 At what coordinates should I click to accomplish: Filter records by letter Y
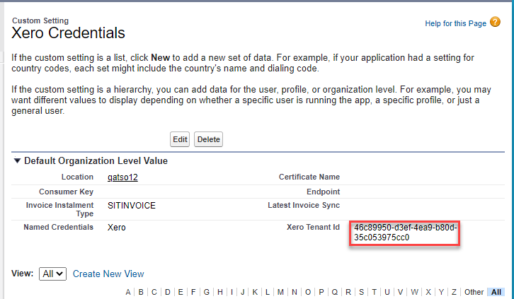coord(441,292)
